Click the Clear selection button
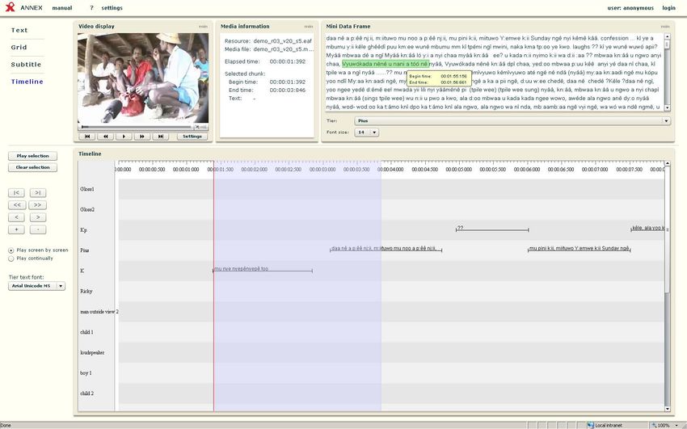 32,167
